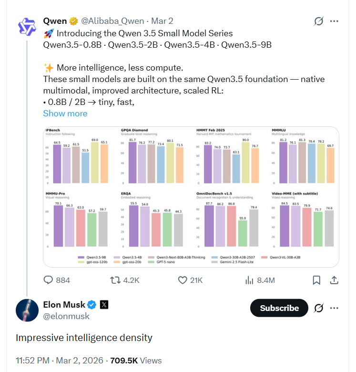Open the @Alibaba_Qwen handle link
This screenshot has width=356, height=372.
[112, 21]
